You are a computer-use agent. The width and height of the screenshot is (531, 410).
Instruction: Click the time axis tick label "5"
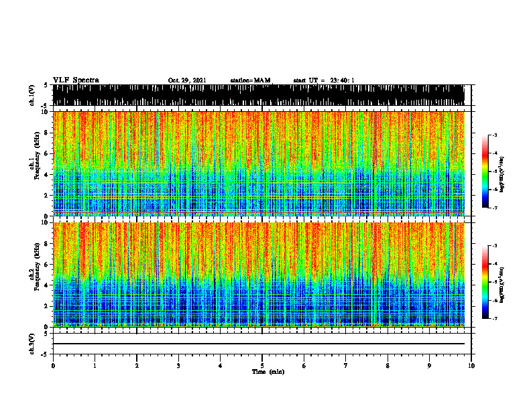click(262, 366)
